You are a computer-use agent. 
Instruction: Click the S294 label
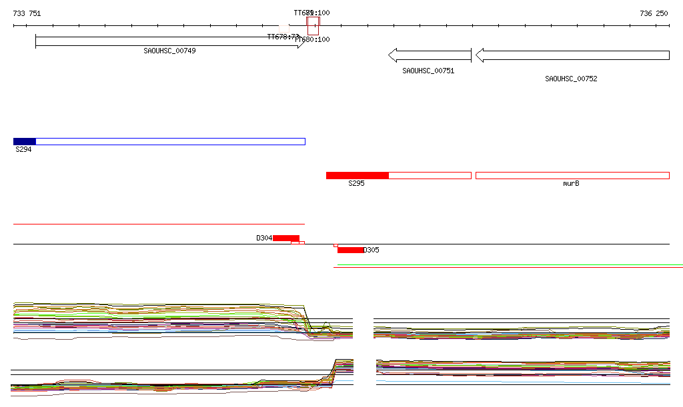[x=23, y=150]
